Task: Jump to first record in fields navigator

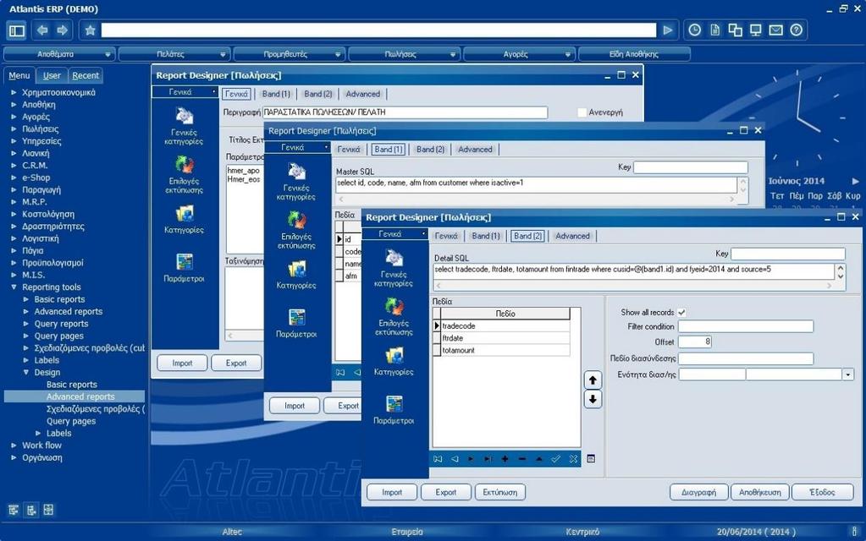Action: (x=438, y=459)
